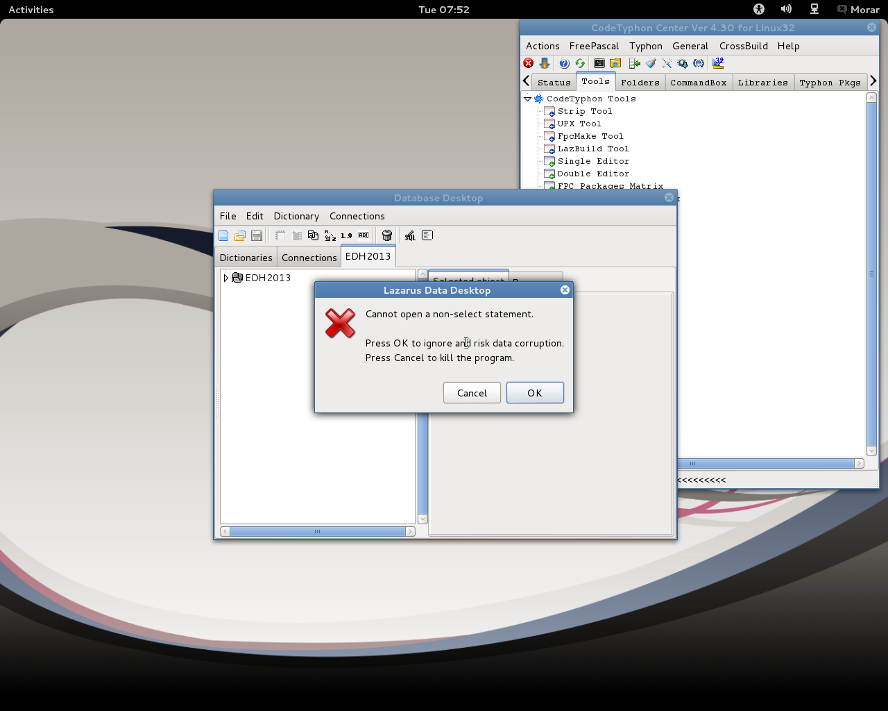The width and height of the screenshot is (888, 711).
Task: Open the clock showing Tue 07:52
Action: pyautogui.click(x=444, y=10)
